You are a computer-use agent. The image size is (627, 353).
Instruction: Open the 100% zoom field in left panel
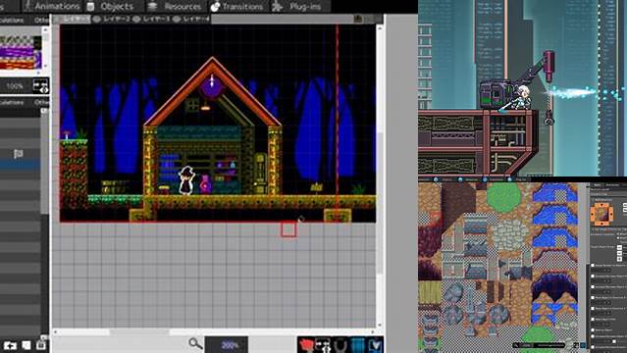coord(15,86)
